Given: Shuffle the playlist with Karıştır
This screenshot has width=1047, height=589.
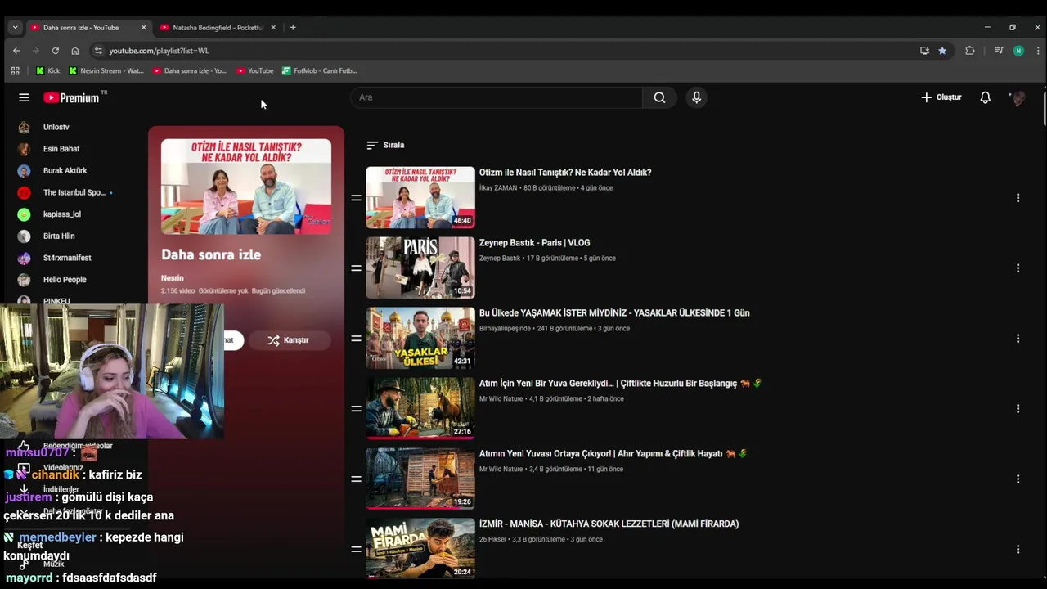Looking at the screenshot, I should pyautogui.click(x=288, y=339).
